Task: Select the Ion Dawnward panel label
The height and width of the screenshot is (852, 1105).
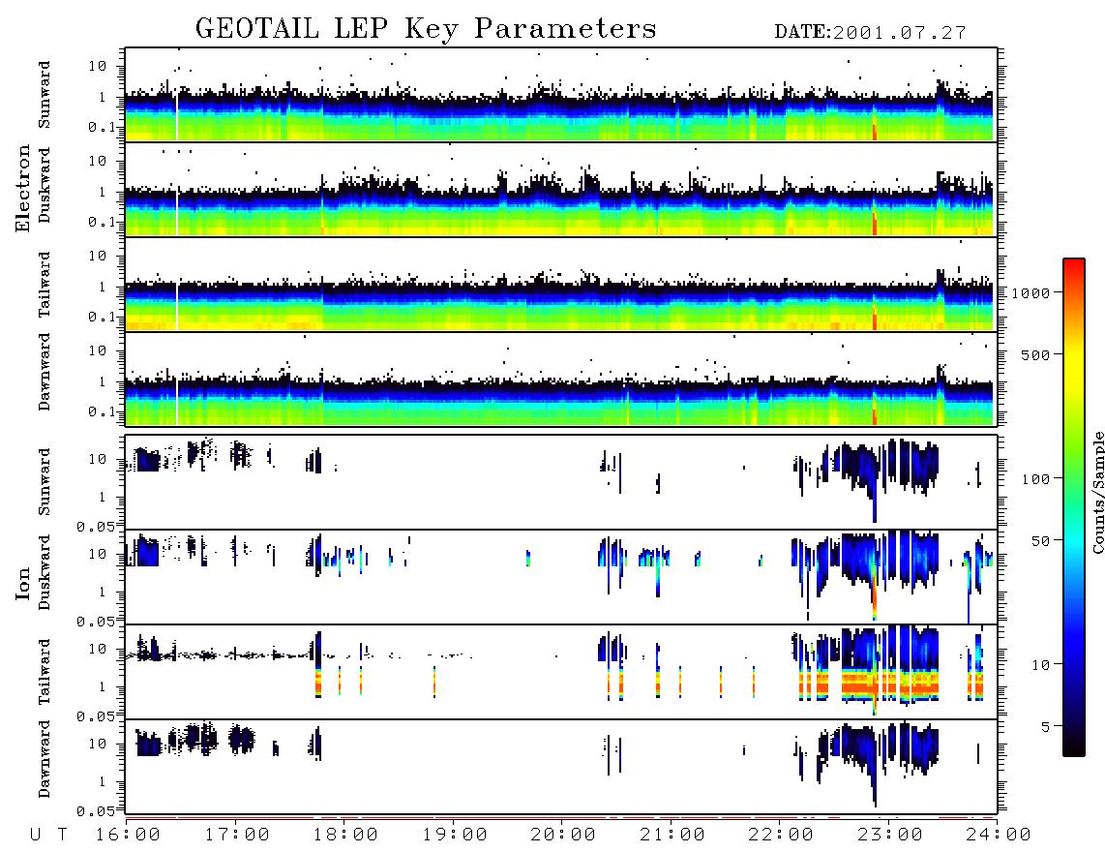Action: (45, 759)
